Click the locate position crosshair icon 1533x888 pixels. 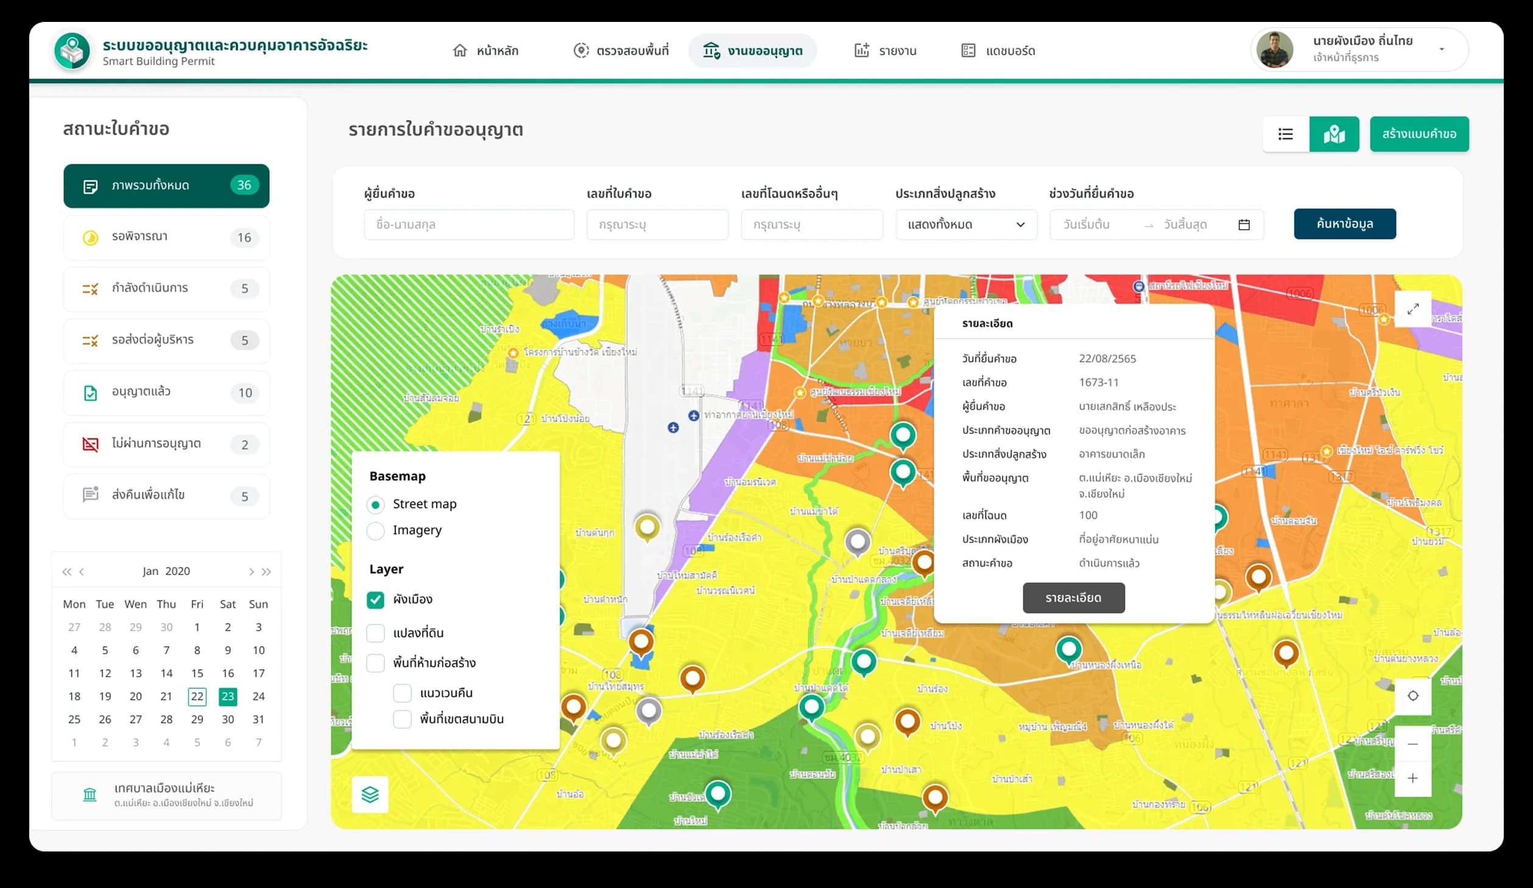1413,696
